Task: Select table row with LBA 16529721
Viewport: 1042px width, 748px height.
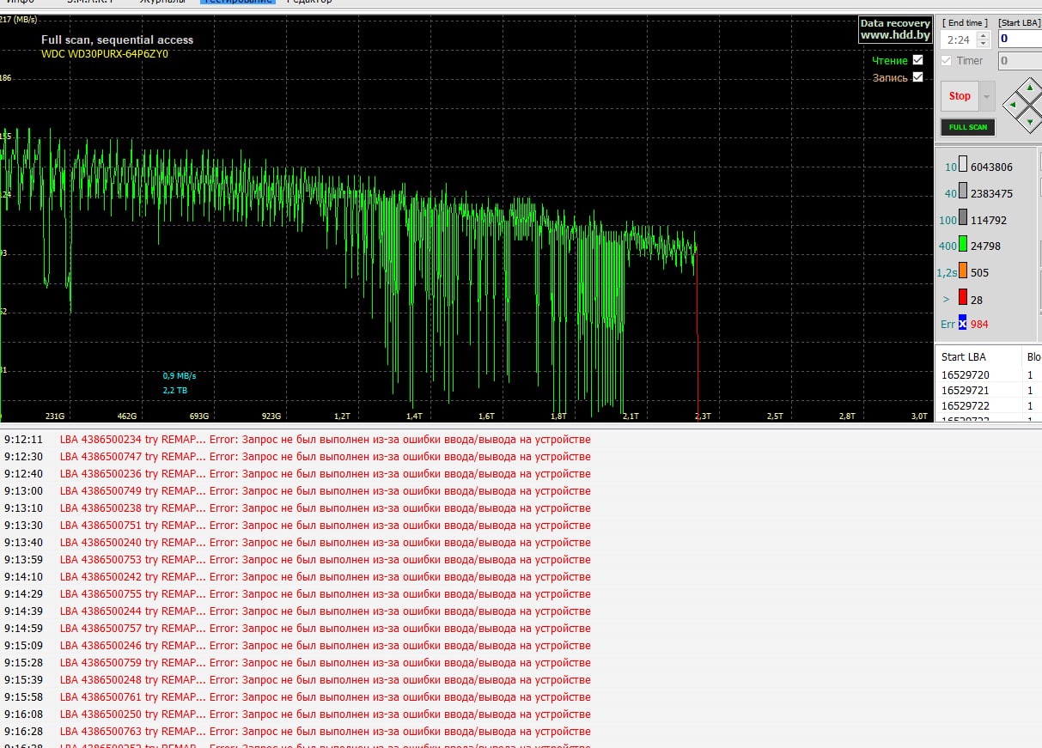Action: click(x=988, y=391)
